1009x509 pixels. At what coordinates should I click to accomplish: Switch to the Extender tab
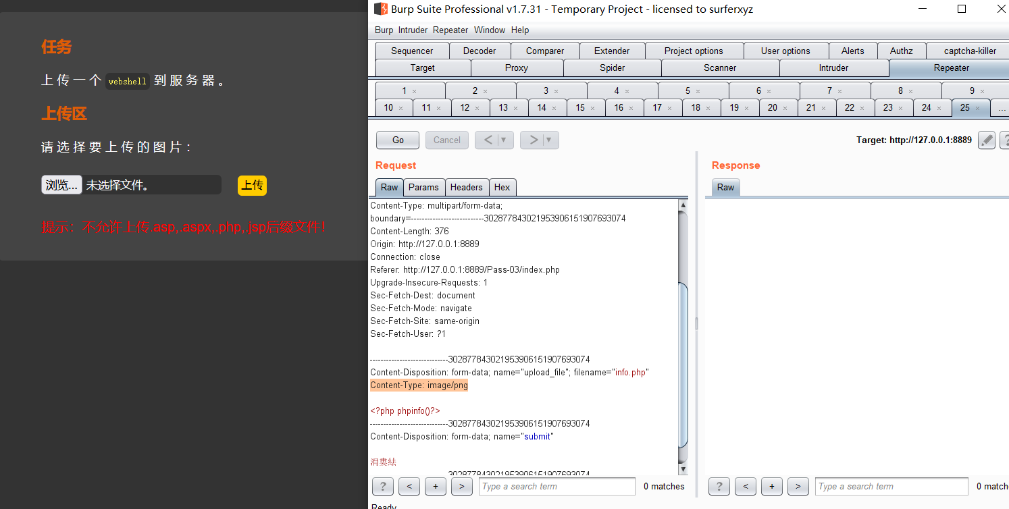point(612,51)
